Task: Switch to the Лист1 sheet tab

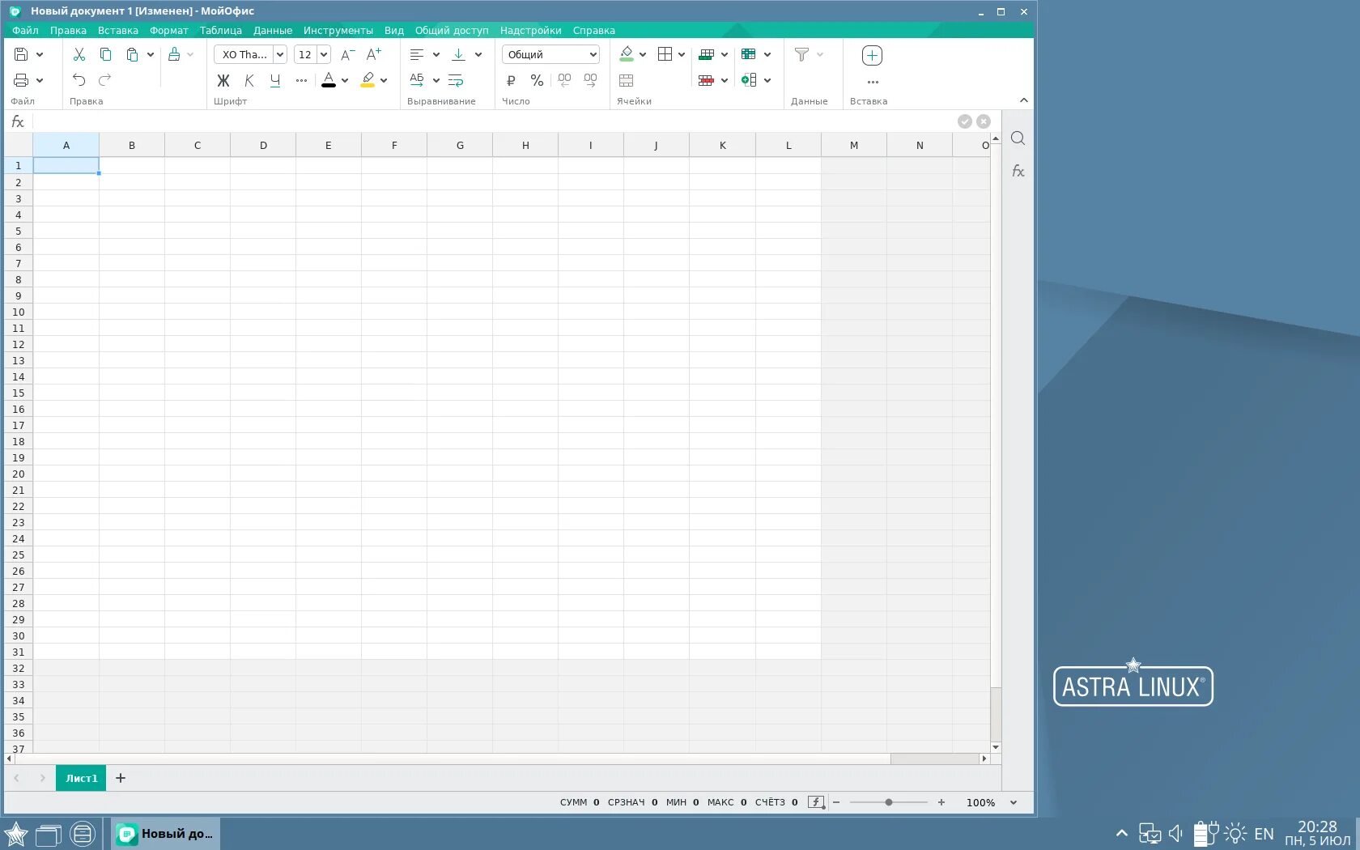Action: point(81,778)
